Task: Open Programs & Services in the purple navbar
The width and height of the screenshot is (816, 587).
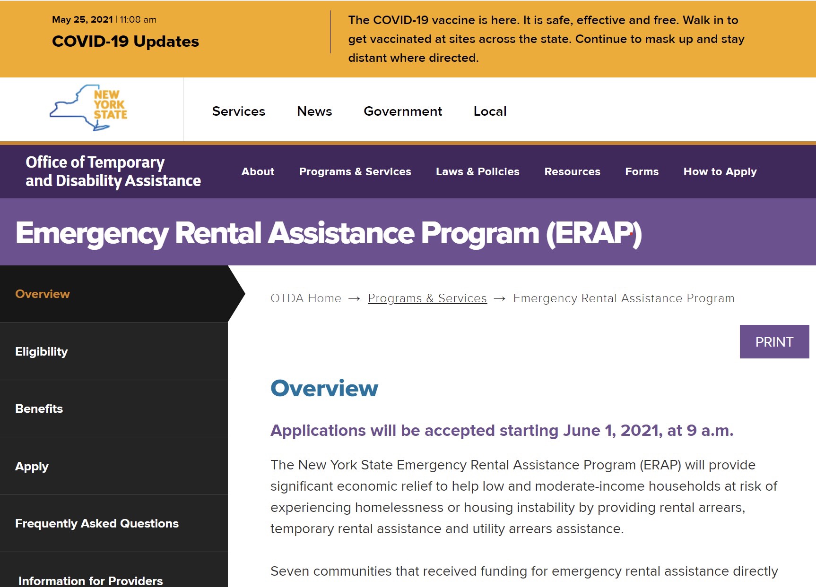Action: tap(355, 171)
